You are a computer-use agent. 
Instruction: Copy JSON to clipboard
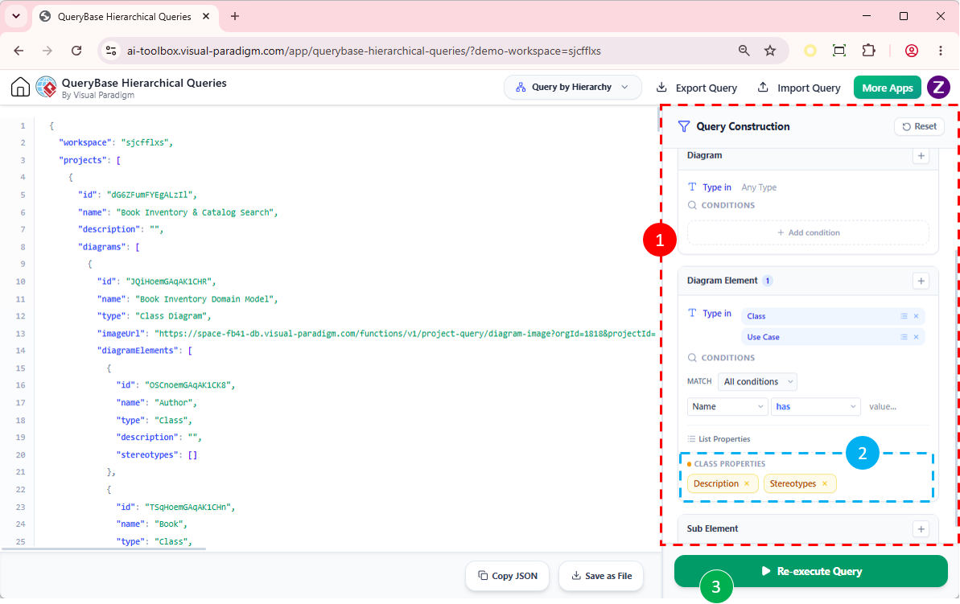click(x=507, y=576)
